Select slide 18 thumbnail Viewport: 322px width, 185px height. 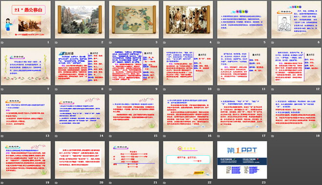296,113
